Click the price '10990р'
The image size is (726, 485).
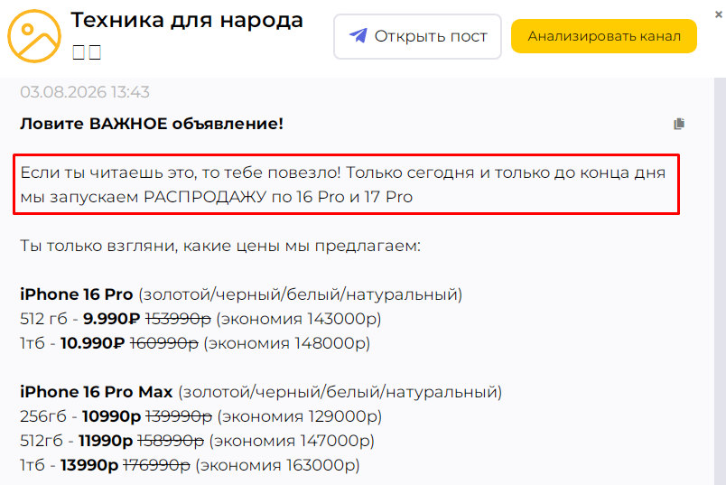point(112,416)
